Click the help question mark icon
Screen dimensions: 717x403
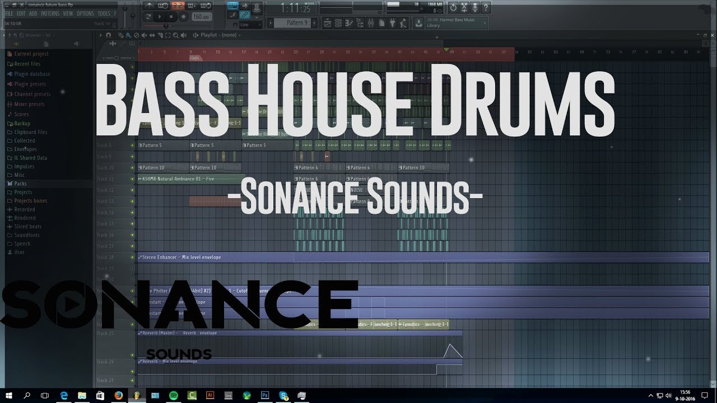(x=486, y=7)
